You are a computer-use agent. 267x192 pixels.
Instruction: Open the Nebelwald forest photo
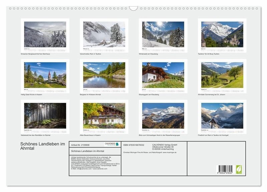[x=45, y=115]
